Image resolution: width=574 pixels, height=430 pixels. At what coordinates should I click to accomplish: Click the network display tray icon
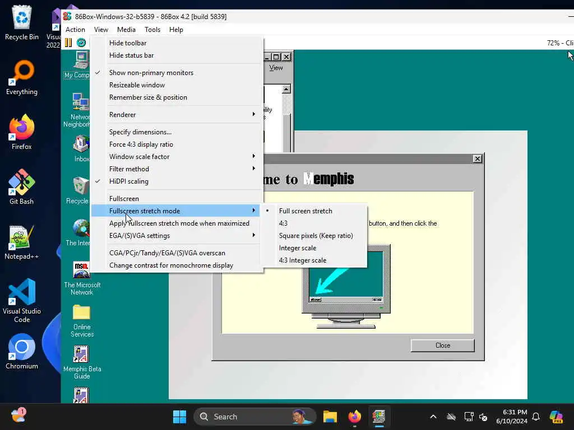coord(469,417)
